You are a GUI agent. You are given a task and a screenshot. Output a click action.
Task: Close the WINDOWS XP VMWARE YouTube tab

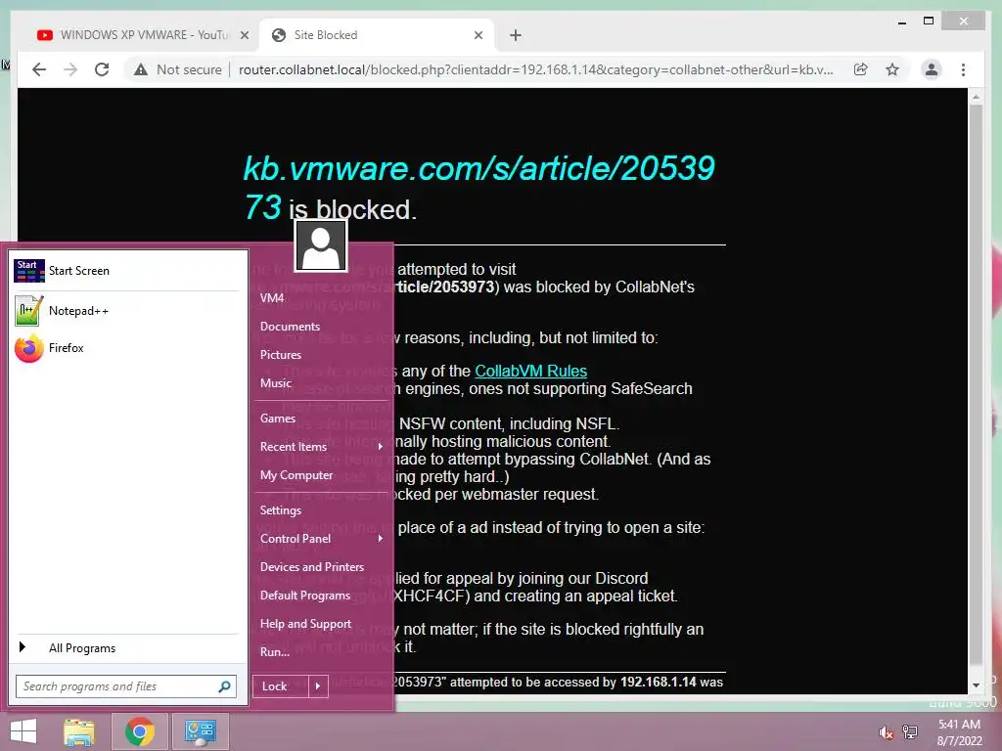click(x=244, y=35)
